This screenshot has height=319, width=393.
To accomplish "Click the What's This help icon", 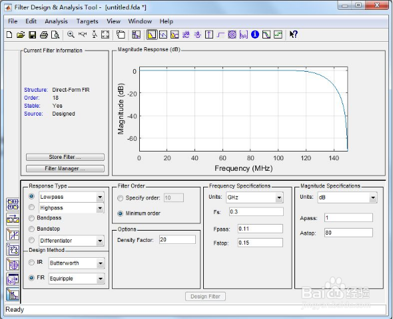I will tap(293, 35).
